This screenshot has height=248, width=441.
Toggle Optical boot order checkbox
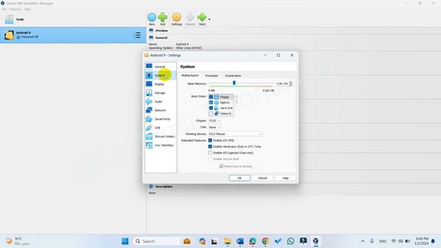click(x=211, y=103)
